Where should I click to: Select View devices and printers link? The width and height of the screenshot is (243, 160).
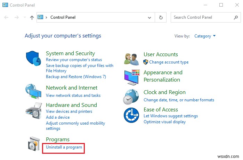coord(69,111)
